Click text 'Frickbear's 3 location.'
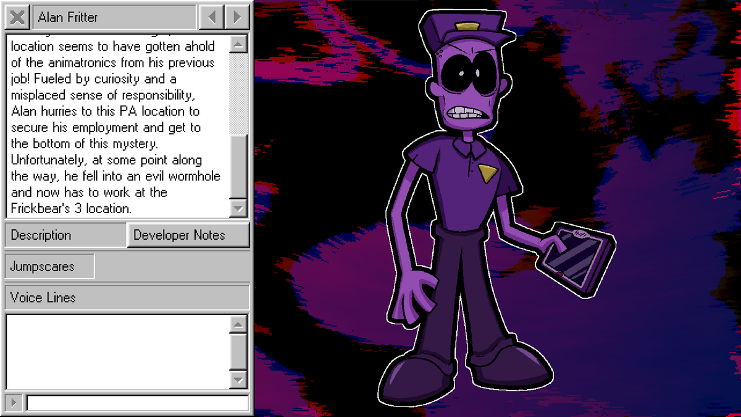741x417 pixels. click(71, 208)
